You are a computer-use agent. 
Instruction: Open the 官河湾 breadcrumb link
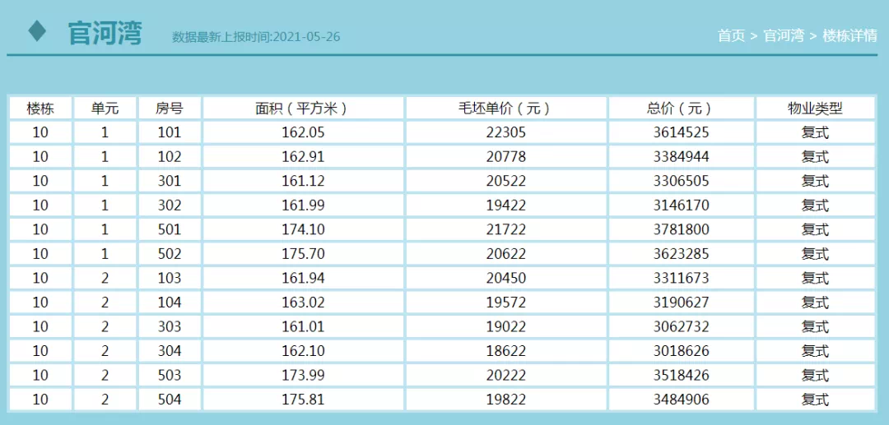click(784, 35)
